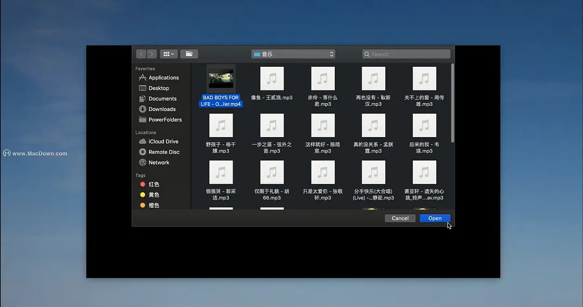The image size is (583, 307).
Task: Click the Search field
Action: [406, 54]
